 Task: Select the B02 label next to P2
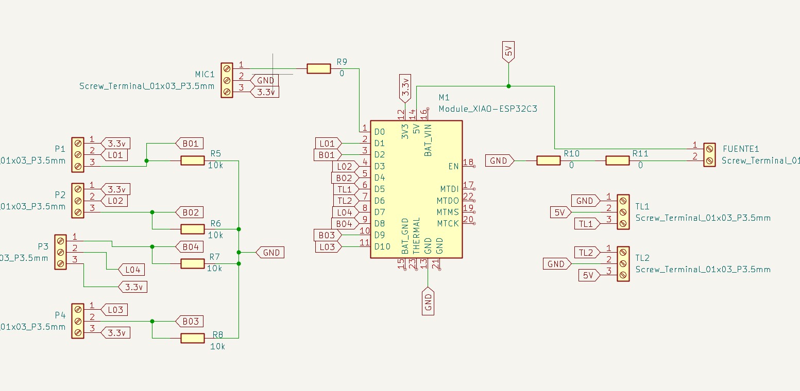click(190, 212)
